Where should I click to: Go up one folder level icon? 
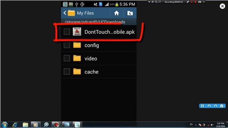(130, 13)
